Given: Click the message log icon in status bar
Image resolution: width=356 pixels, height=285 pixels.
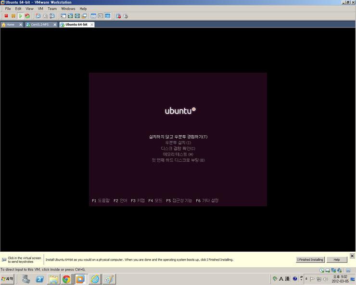Looking at the screenshot, I should point(348,270).
